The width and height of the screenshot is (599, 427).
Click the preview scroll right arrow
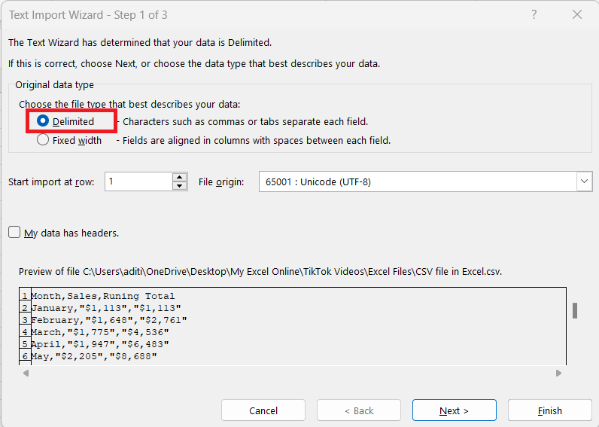coord(558,373)
